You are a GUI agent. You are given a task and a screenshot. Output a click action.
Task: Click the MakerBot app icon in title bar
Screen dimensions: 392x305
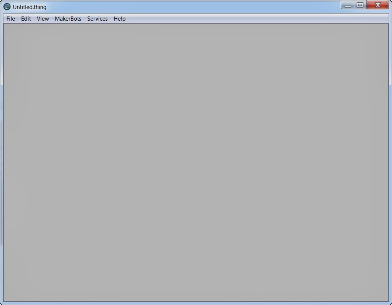pyautogui.click(x=7, y=7)
